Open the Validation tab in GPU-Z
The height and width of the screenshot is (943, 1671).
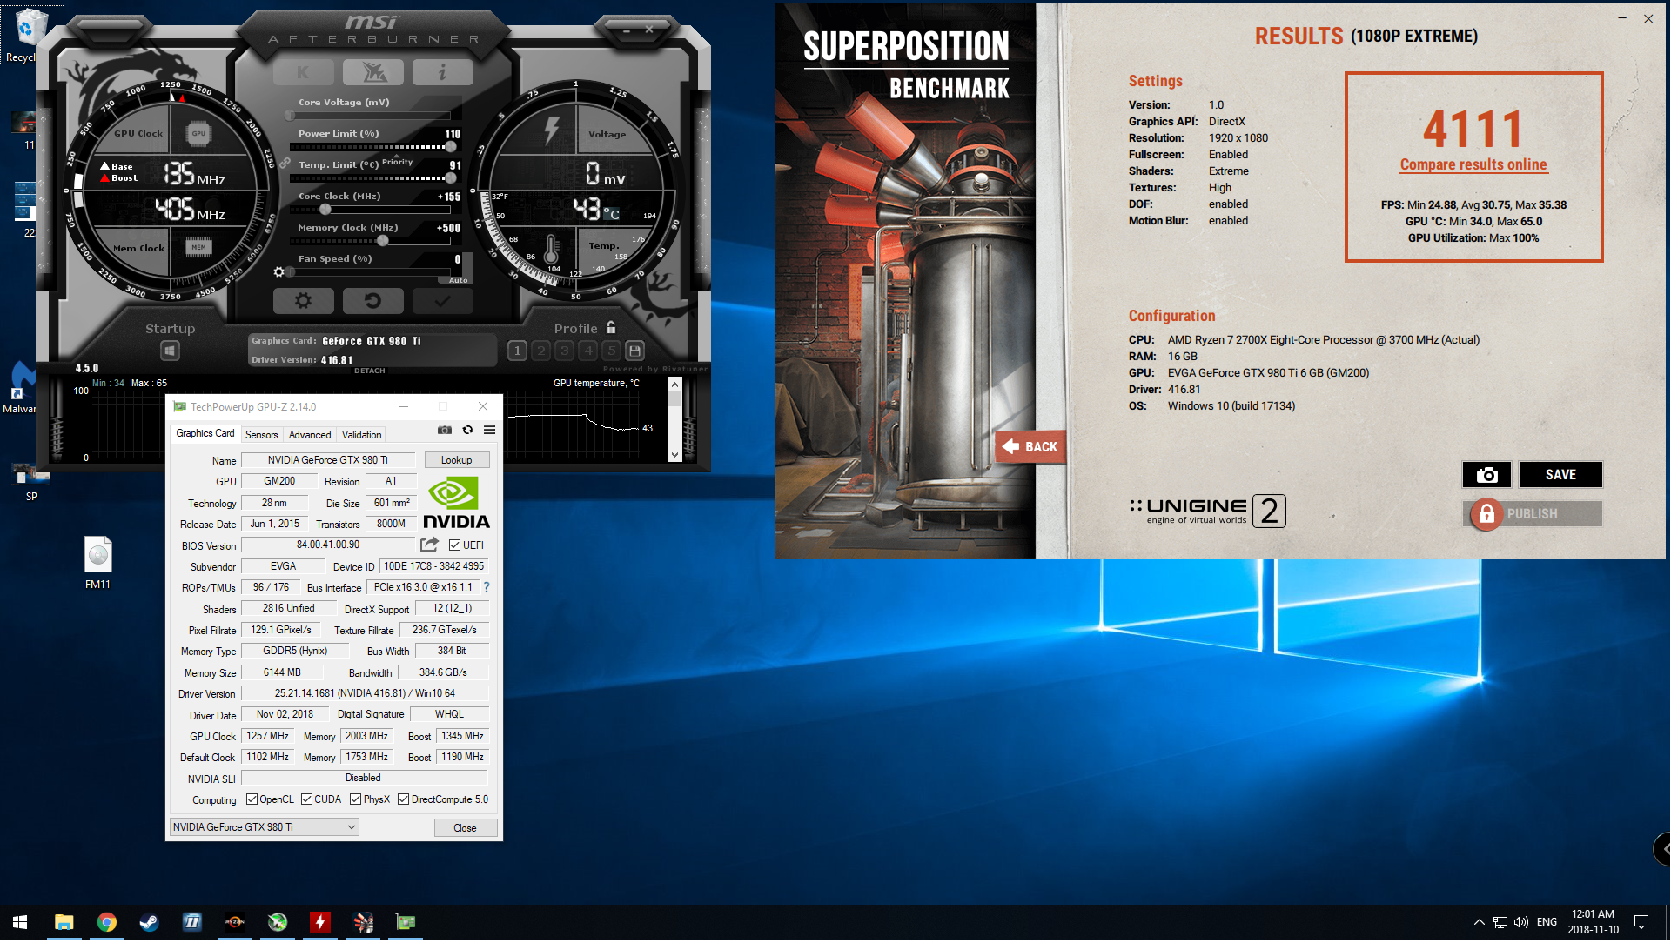[x=361, y=436]
